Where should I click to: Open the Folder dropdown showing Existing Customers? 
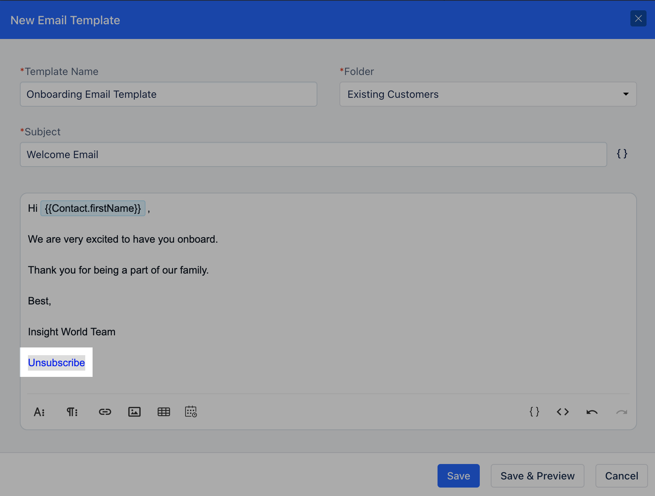(x=488, y=94)
